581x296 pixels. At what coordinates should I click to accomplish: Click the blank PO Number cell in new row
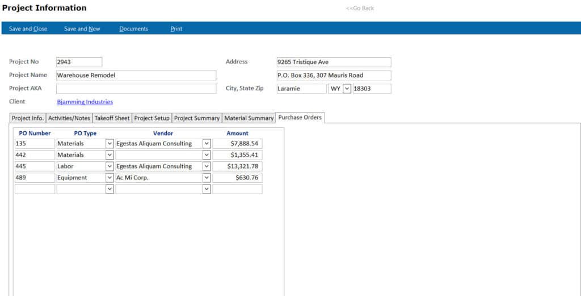pos(35,189)
